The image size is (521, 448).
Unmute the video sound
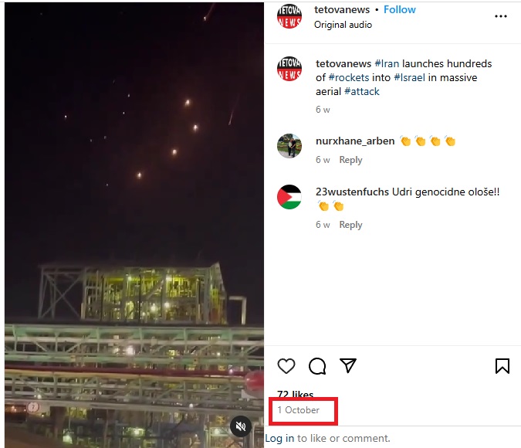[241, 426]
